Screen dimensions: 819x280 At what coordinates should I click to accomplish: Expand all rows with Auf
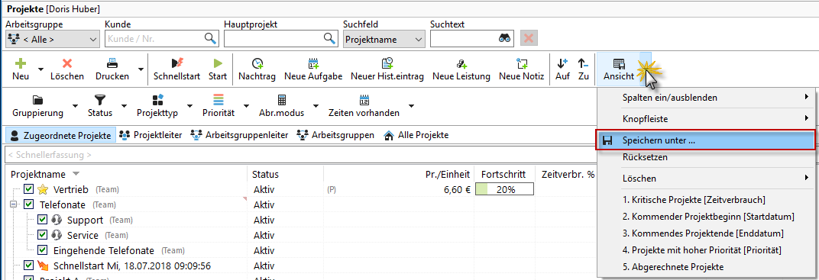pyautogui.click(x=562, y=69)
